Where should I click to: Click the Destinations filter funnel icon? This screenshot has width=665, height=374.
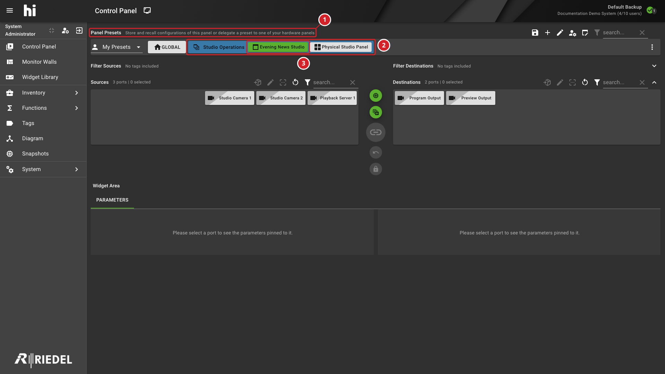(597, 82)
